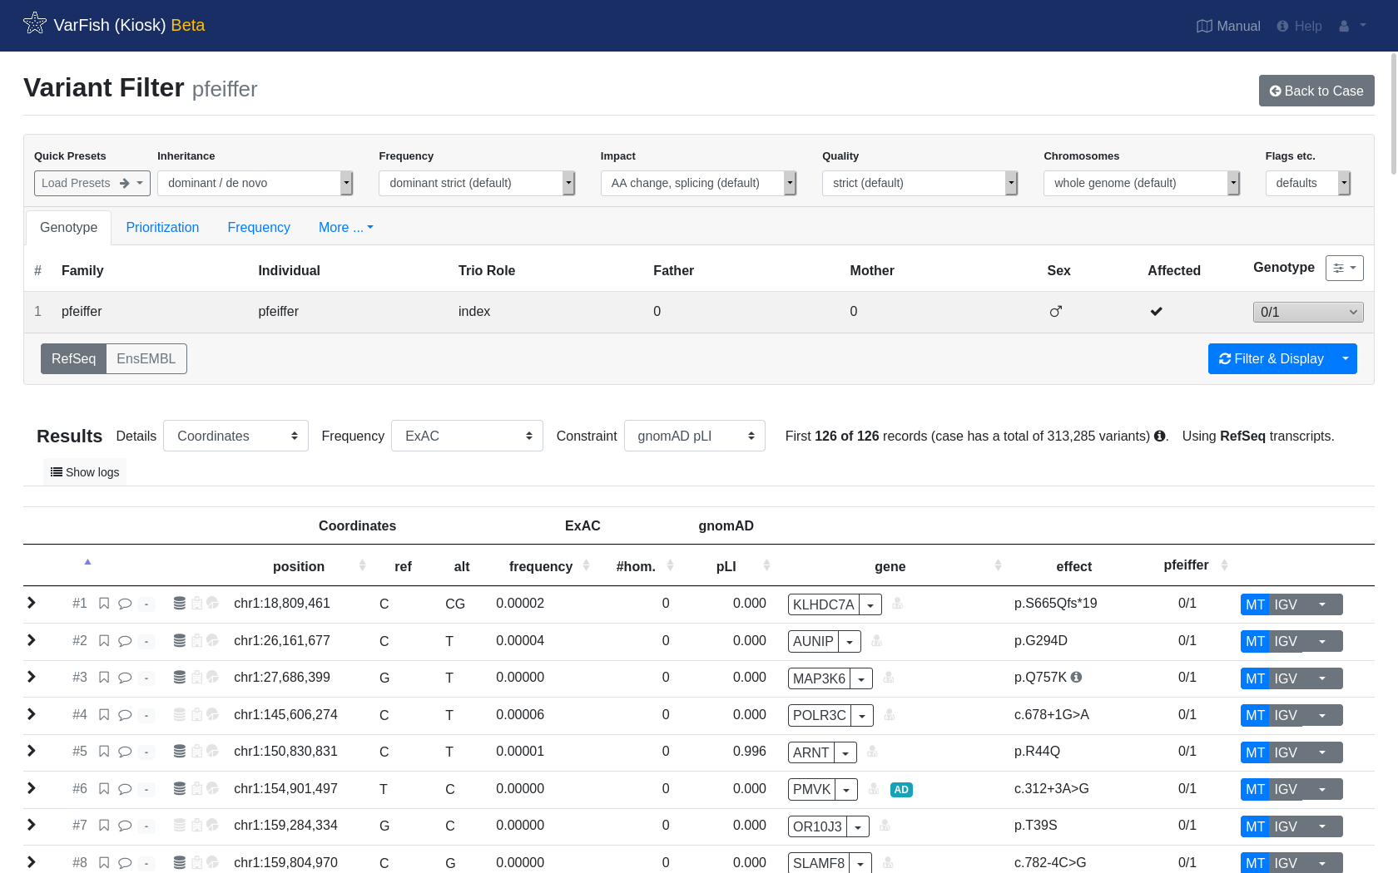
Task: Click person icon beside KLHDC7A gene
Action: point(897,604)
